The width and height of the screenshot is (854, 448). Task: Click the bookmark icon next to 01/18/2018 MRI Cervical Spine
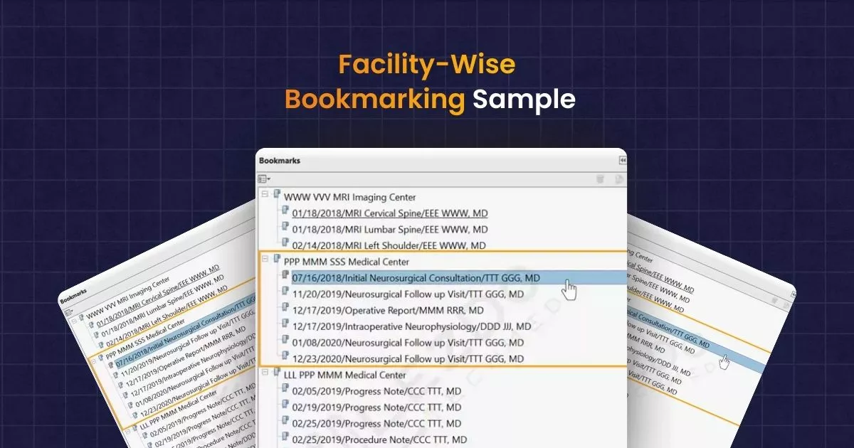(284, 213)
